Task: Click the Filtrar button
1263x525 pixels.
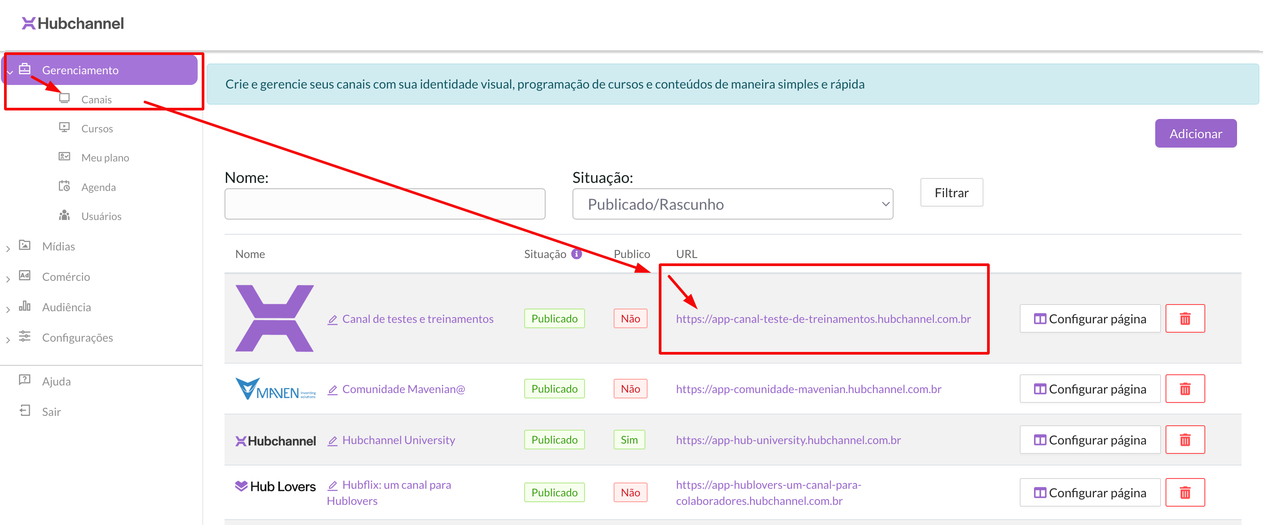Action: coord(951,193)
